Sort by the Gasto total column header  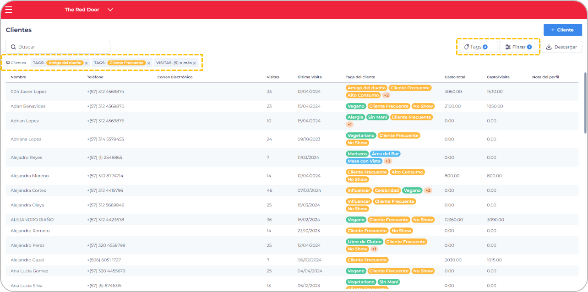[454, 77]
